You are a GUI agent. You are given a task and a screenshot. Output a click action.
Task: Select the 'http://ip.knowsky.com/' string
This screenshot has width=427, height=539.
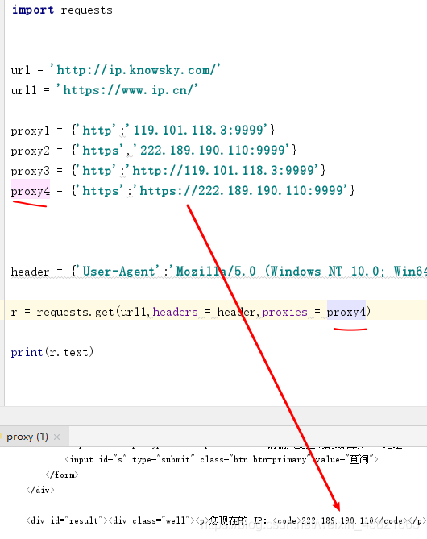(135, 70)
